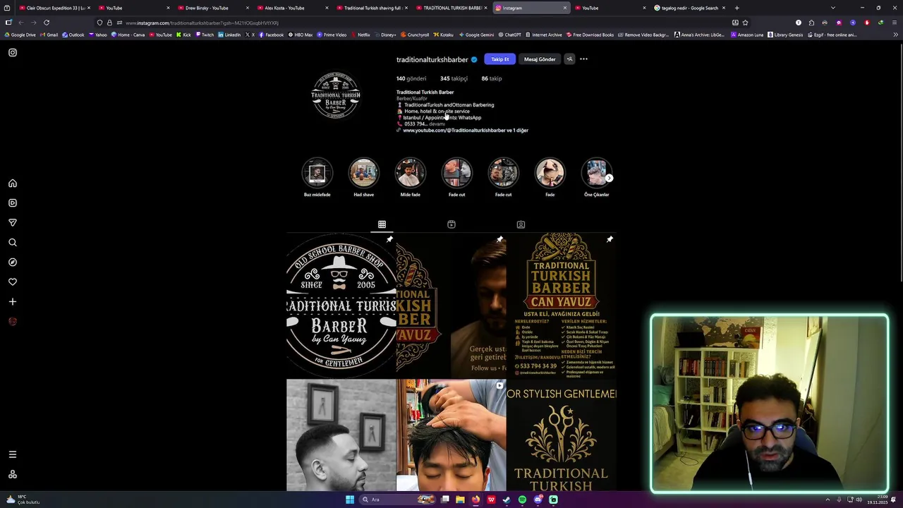Open Search magnifier in Instagram sidebar
The height and width of the screenshot is (508, 903).
(x=13, y=243)
